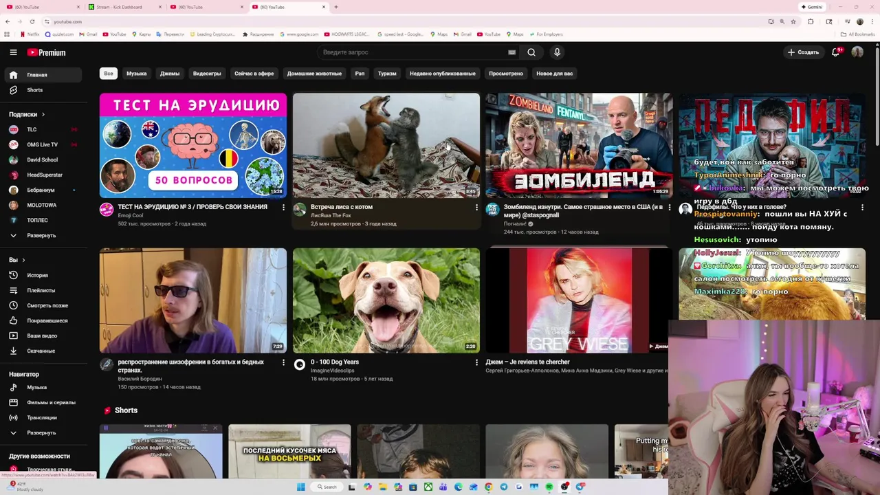Screen dimensions: 880x495
Task: Open Зомбиленд изнутри video thumbnail
Action: pyautogui.click(x=579, y=146)
